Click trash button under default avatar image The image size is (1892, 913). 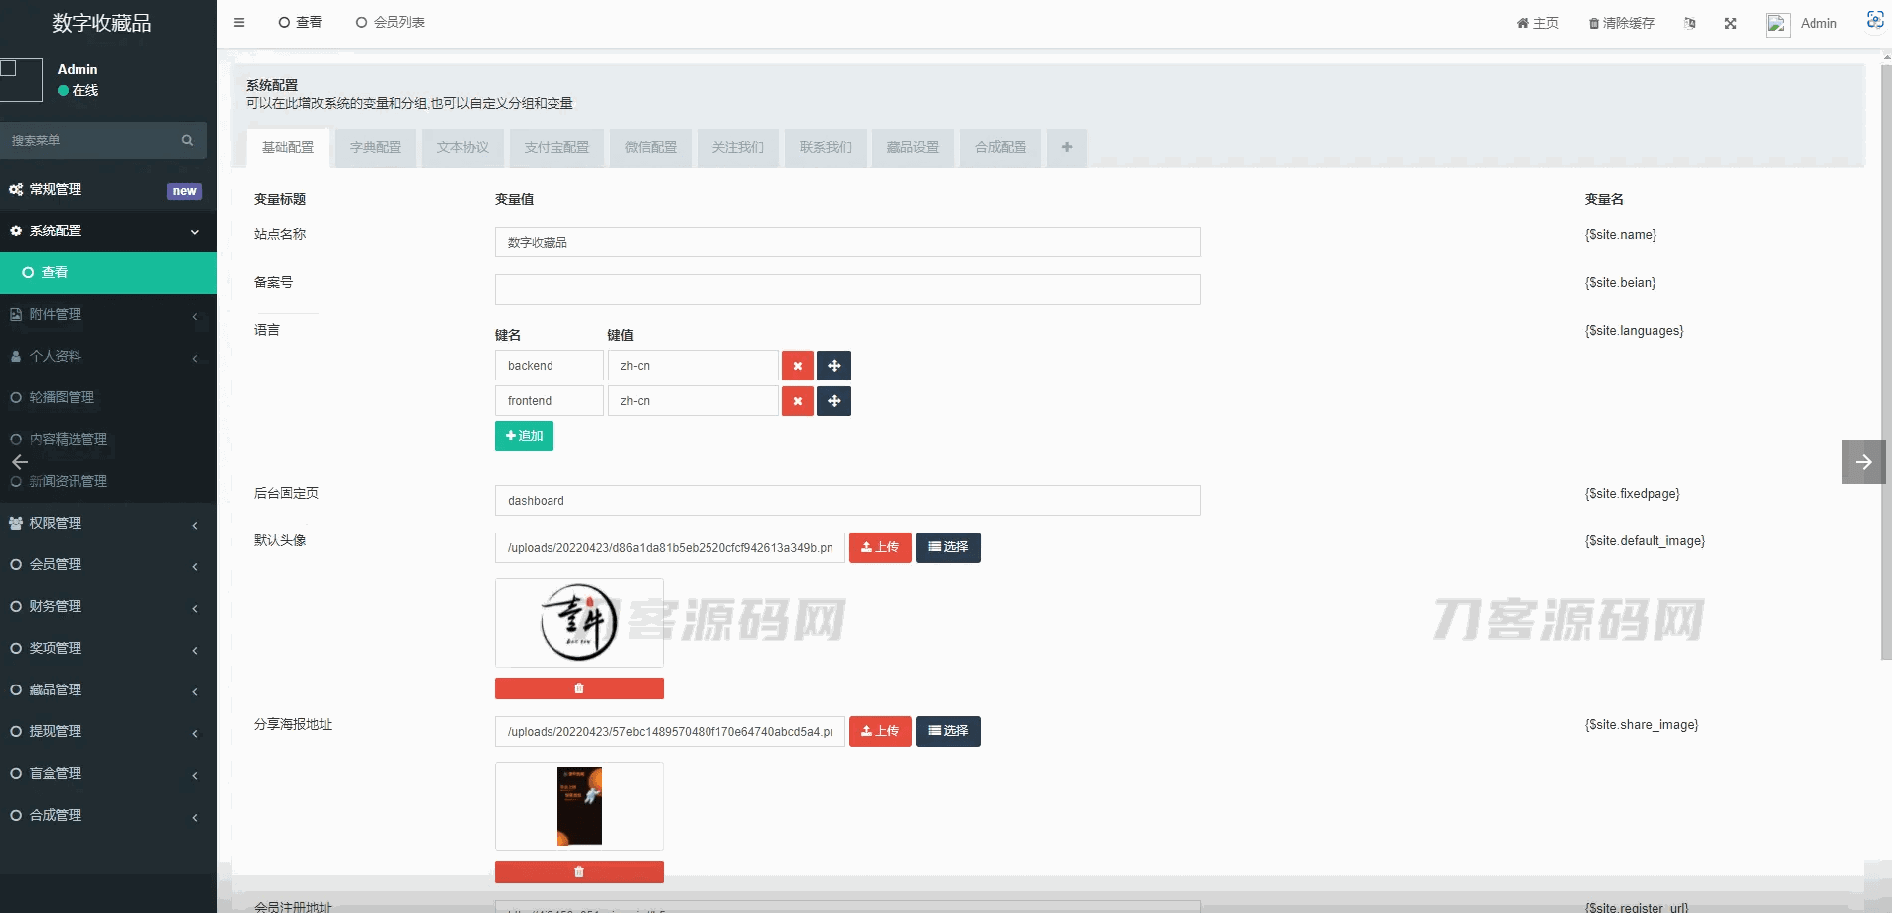click(x=578, y=688)
